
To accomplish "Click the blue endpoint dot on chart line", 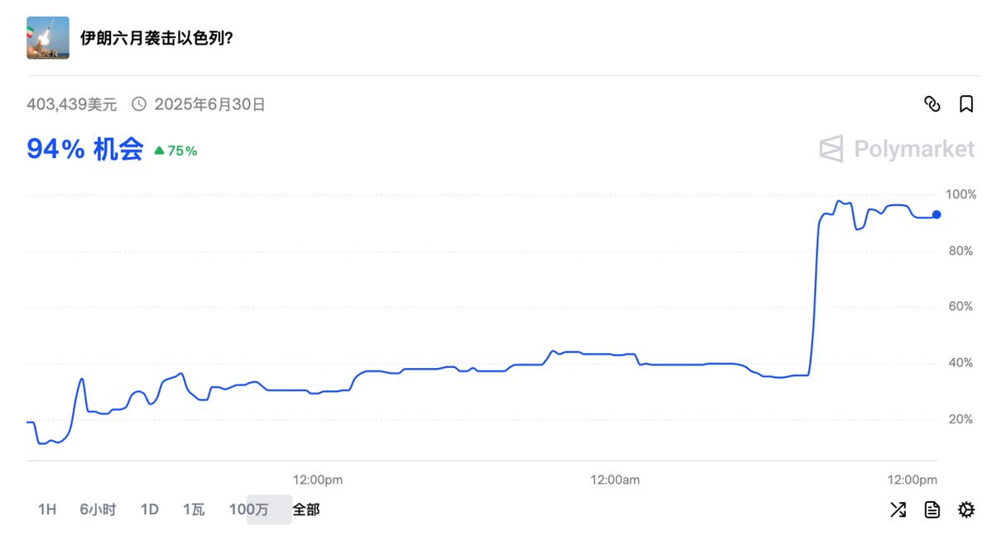I will click(x=937, y=214).
